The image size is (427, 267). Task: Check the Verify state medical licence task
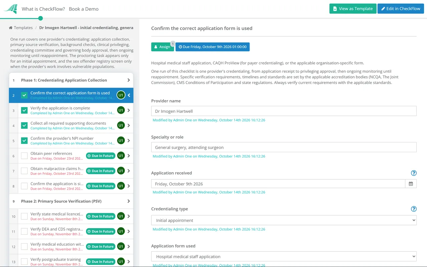(24, 216)
